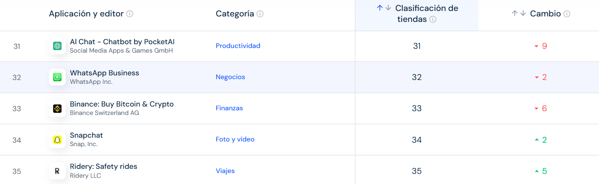Open Binance: Buy Bitcoin & Crypto title
Screen dimensions: 599x184
click(122, 104)
